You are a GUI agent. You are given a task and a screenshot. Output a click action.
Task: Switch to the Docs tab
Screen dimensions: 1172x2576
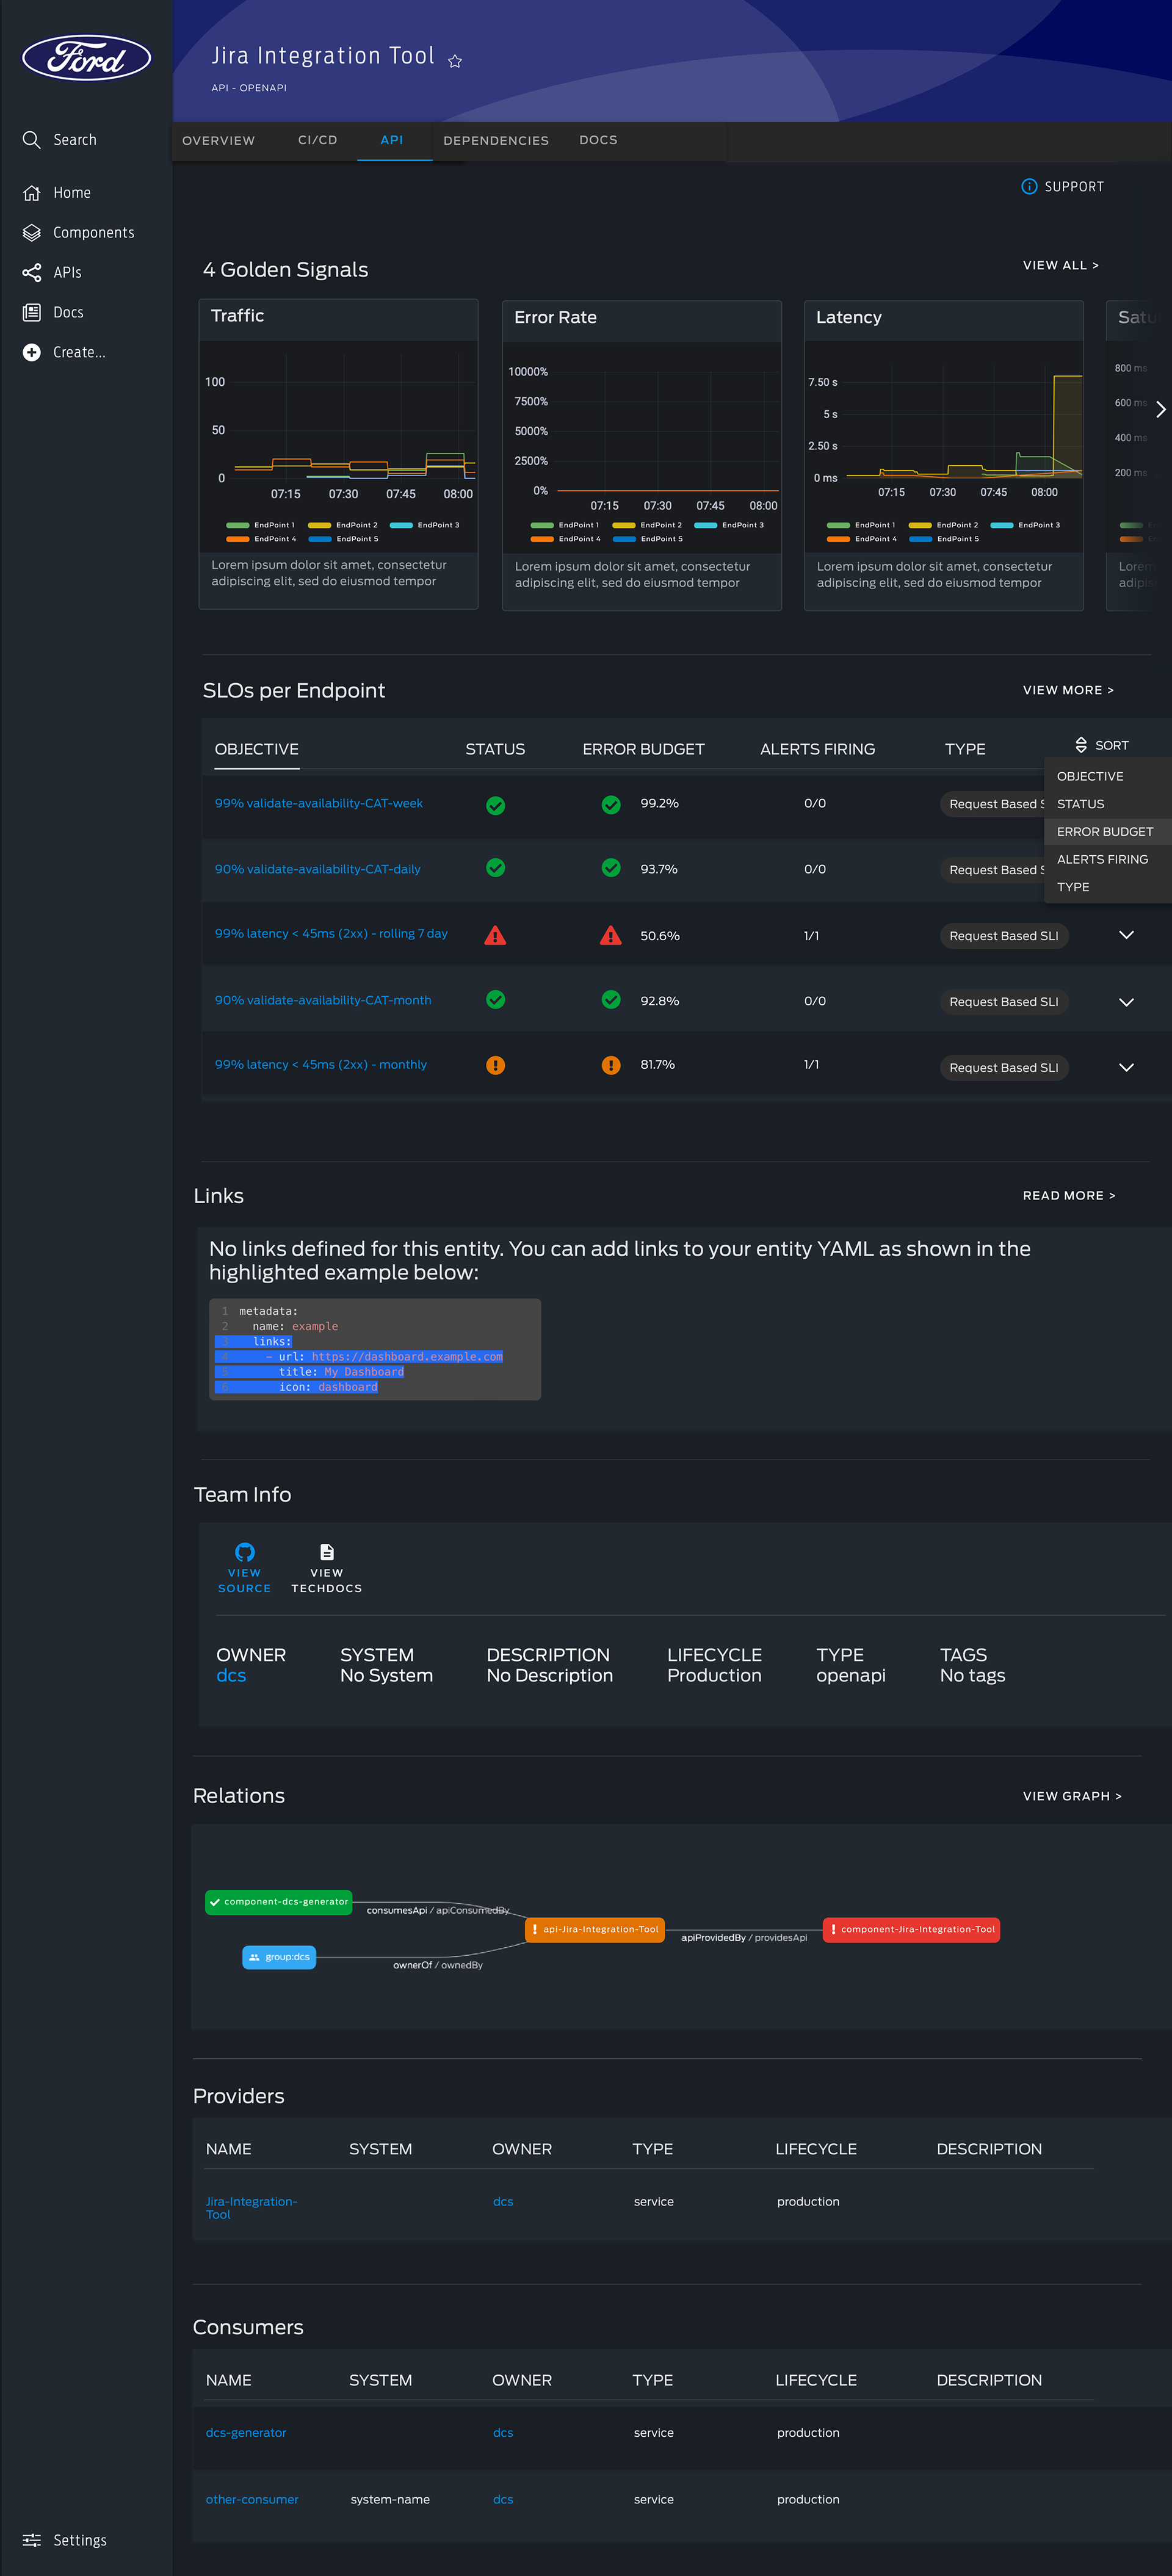(598, 140)
